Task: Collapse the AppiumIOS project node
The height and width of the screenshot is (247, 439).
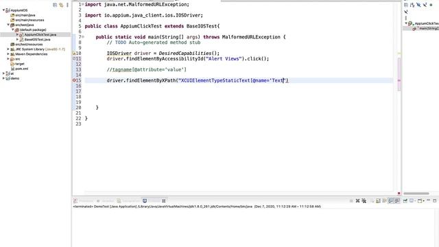Action: pos(3,10)
